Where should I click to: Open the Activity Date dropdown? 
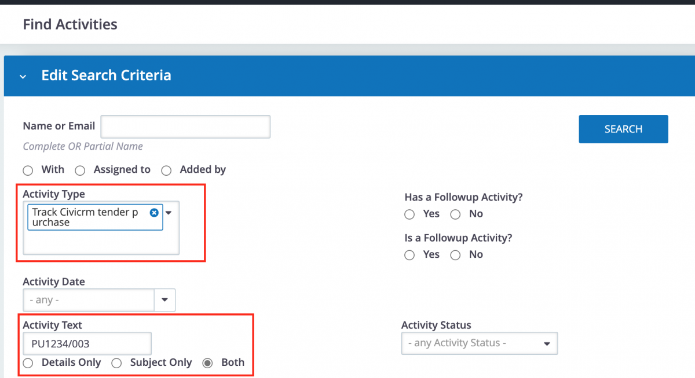[x=164, y=300]
